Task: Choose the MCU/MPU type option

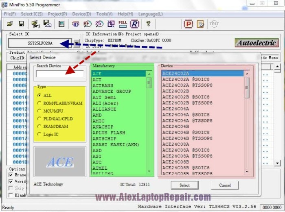Action: coord(39,111)
